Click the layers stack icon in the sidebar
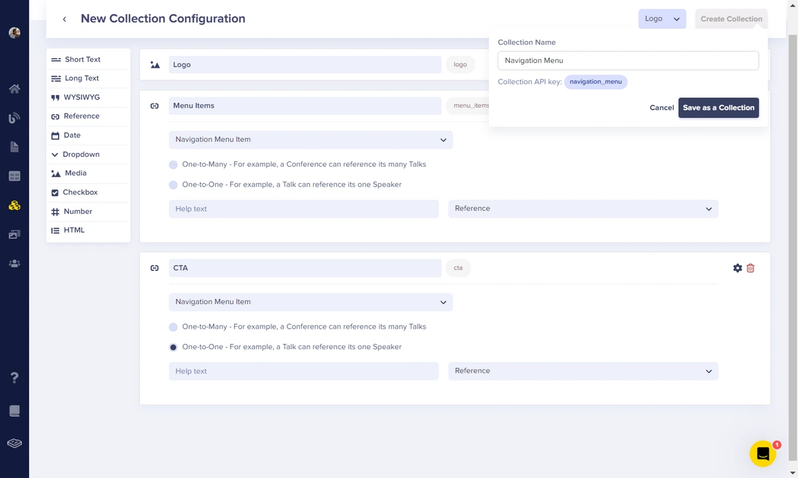Viewport: 798px width, 478px height. point(14,443)
